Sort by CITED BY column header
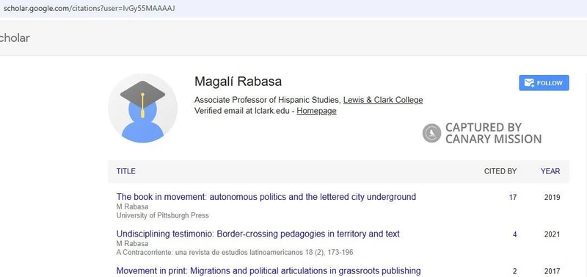Screen dimensions: 587x277 tap(500, 171)
